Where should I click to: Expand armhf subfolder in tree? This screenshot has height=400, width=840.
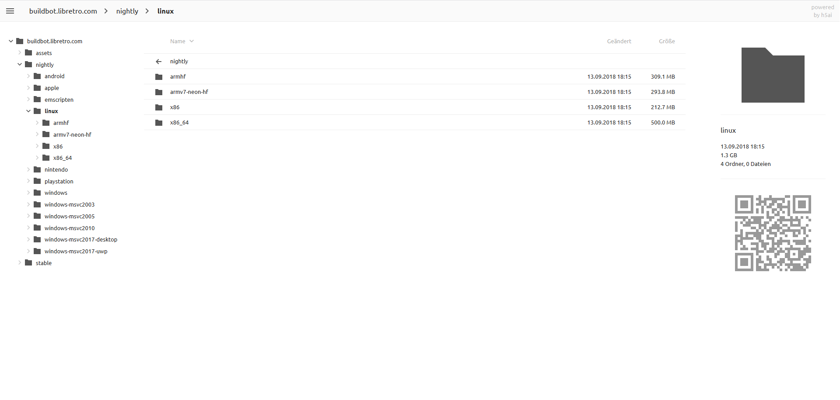point(37,123)
